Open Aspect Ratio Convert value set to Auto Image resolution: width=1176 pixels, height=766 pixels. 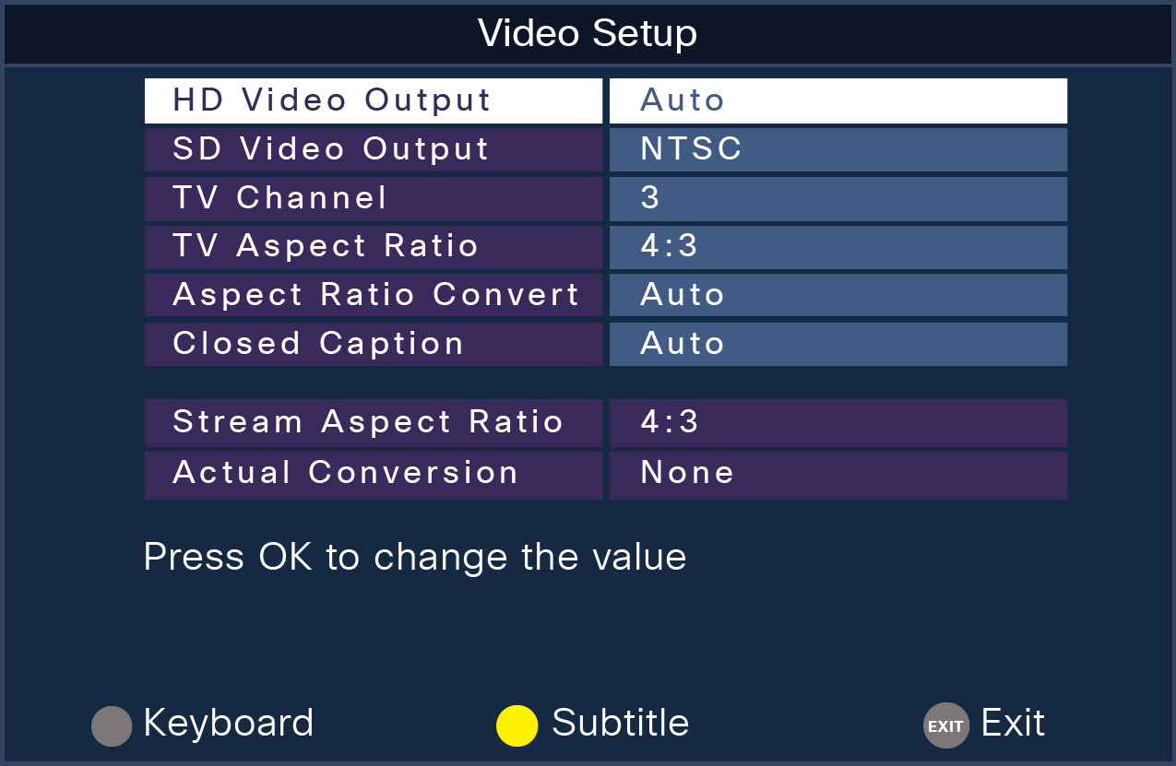pos(836,295)
